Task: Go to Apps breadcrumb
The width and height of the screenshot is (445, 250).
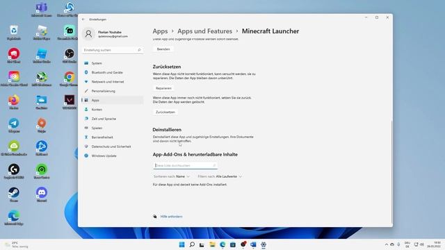Action: [160, 31]
